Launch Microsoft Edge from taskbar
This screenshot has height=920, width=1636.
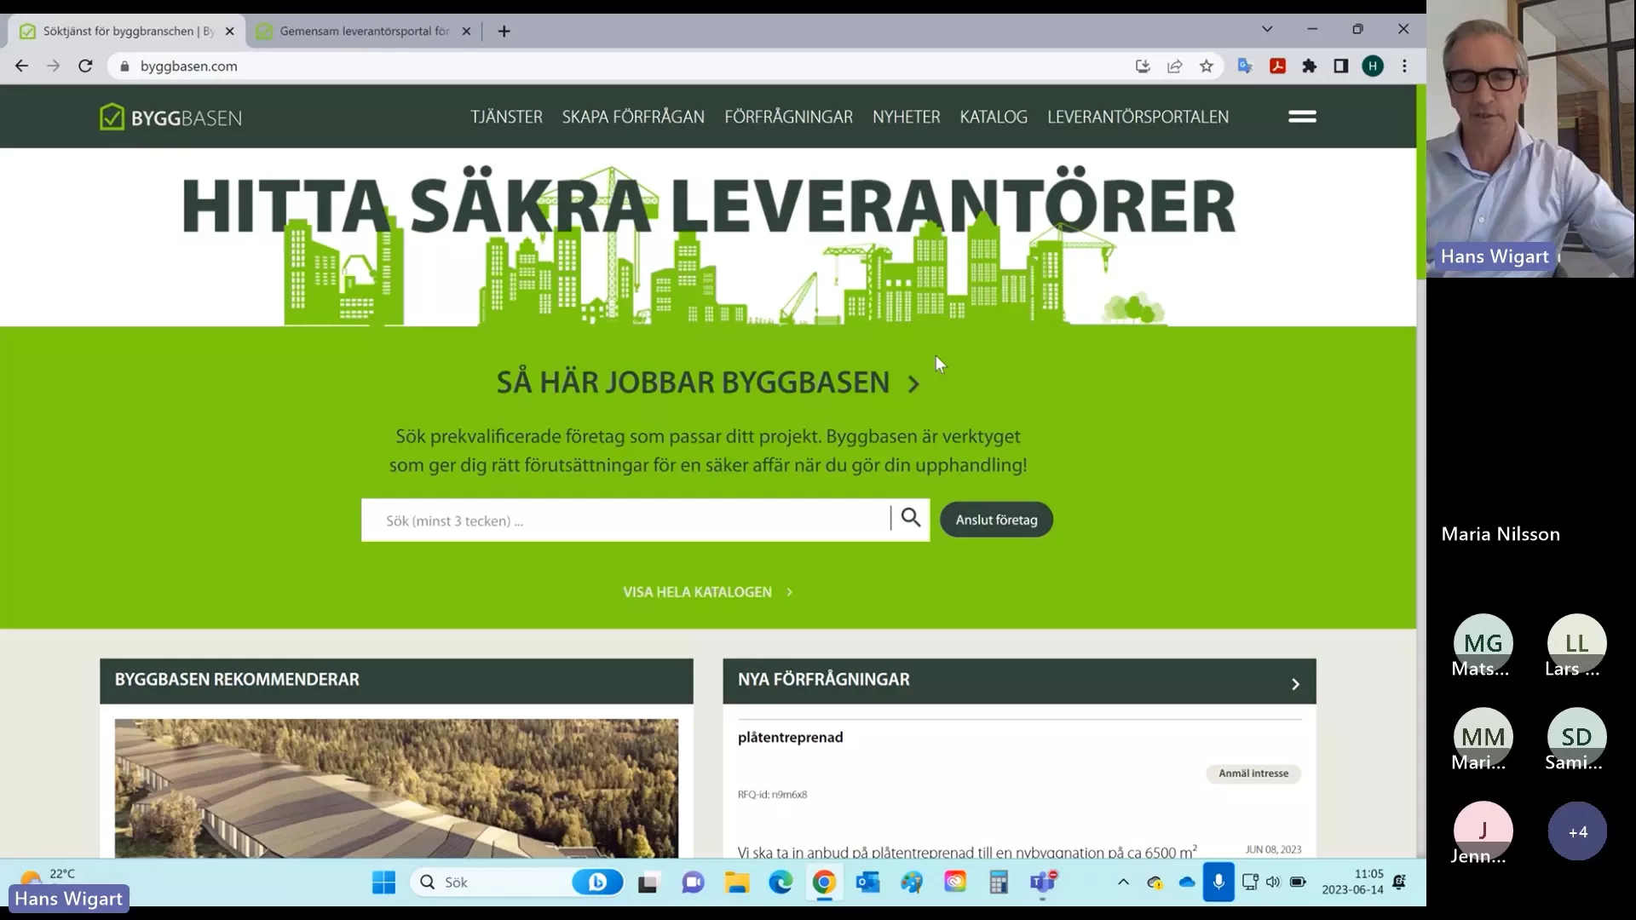(781, 883)
